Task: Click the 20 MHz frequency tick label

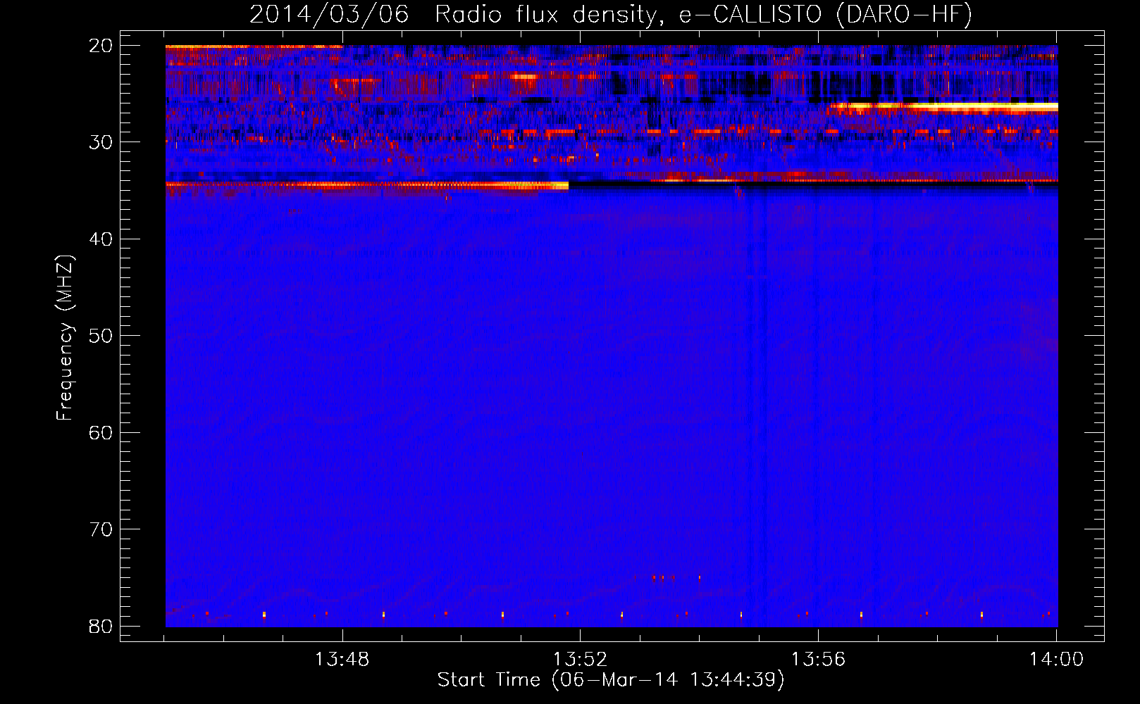Action: pyautogui.click(x=101, y=46)
